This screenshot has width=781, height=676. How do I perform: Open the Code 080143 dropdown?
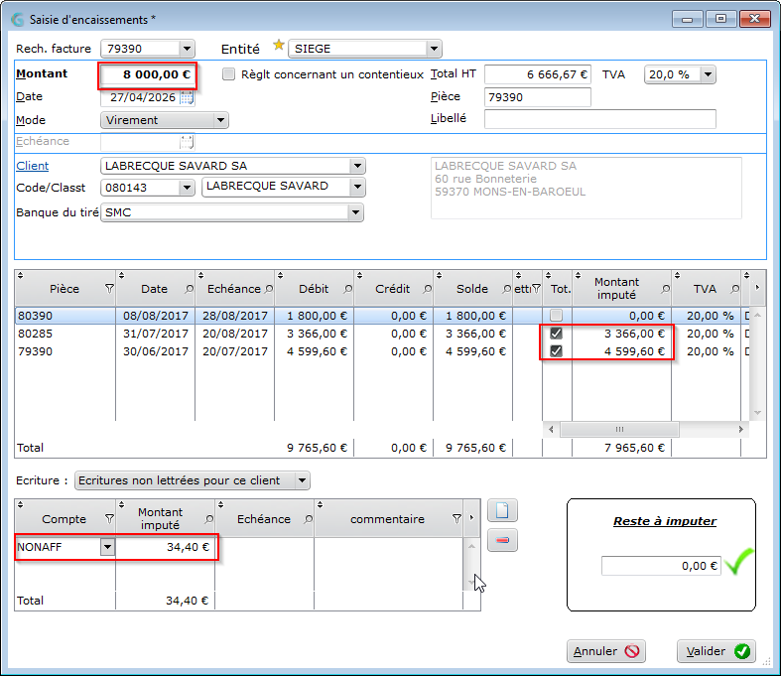187,188
